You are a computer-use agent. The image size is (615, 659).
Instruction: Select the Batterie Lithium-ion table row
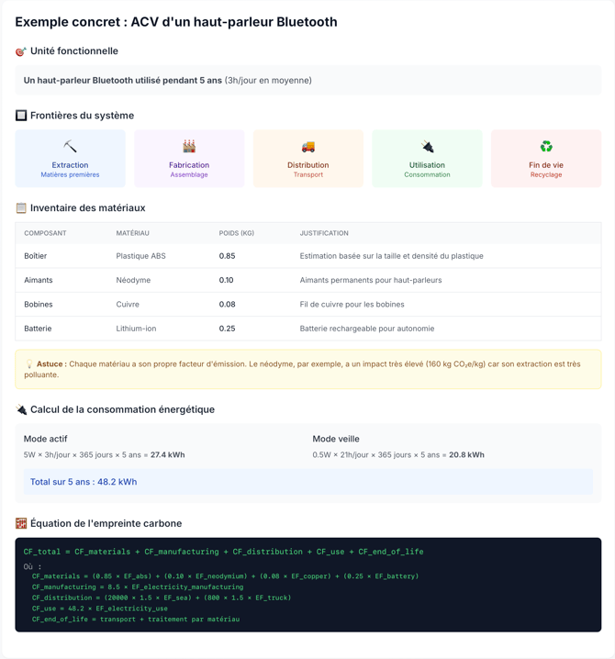click(307, 329)
